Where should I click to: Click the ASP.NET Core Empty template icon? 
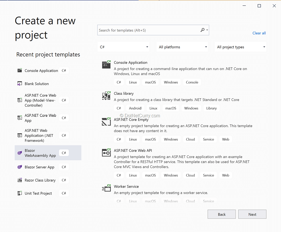point(106,122)
